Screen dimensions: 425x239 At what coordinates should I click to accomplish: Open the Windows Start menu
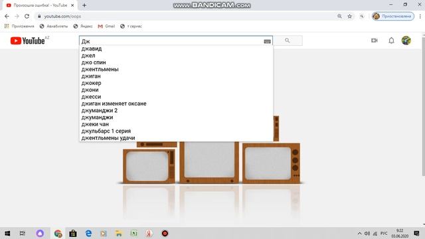(7, 233)
